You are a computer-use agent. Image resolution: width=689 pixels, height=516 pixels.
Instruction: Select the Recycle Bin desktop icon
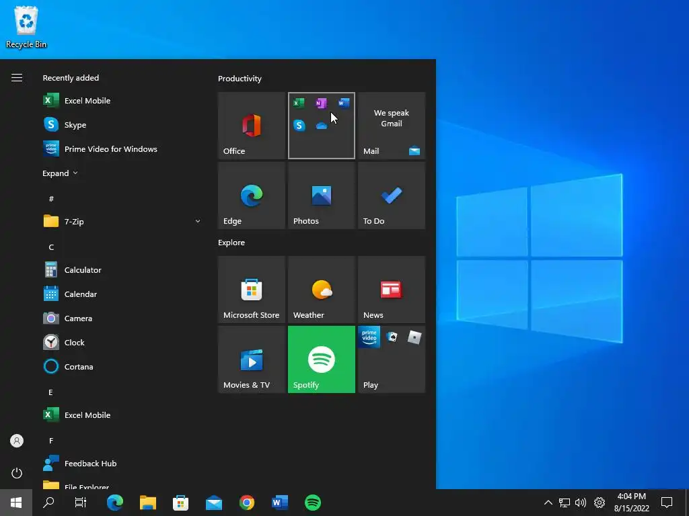[x=26, y=27]
